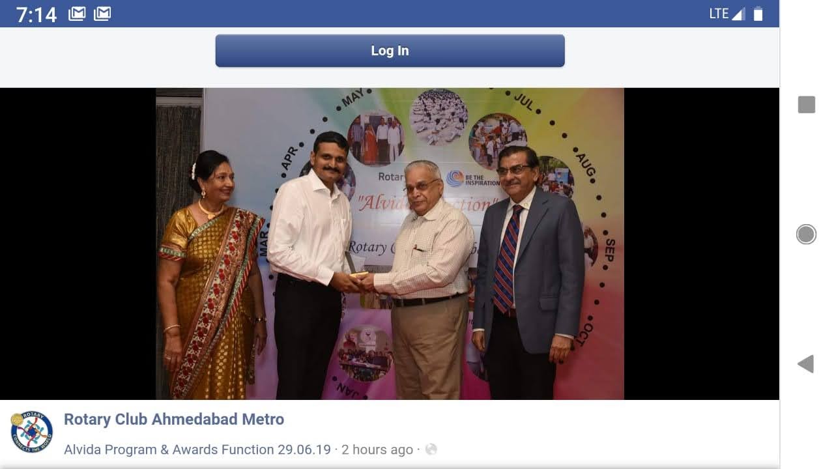Click the public globe privacy icon
834x469 pixels.
(431, 449)
